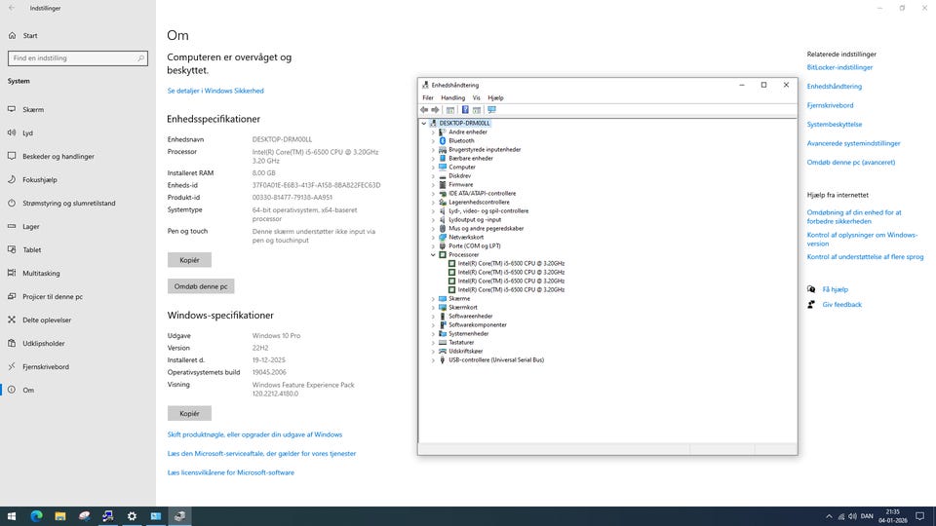
Task: Click the Bluetooth device category icon
Action: coord(442,141)
